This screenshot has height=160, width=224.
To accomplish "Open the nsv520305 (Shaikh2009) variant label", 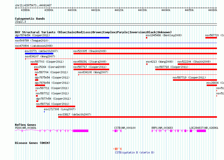I will pyautogui.click(x=90, y=51).
